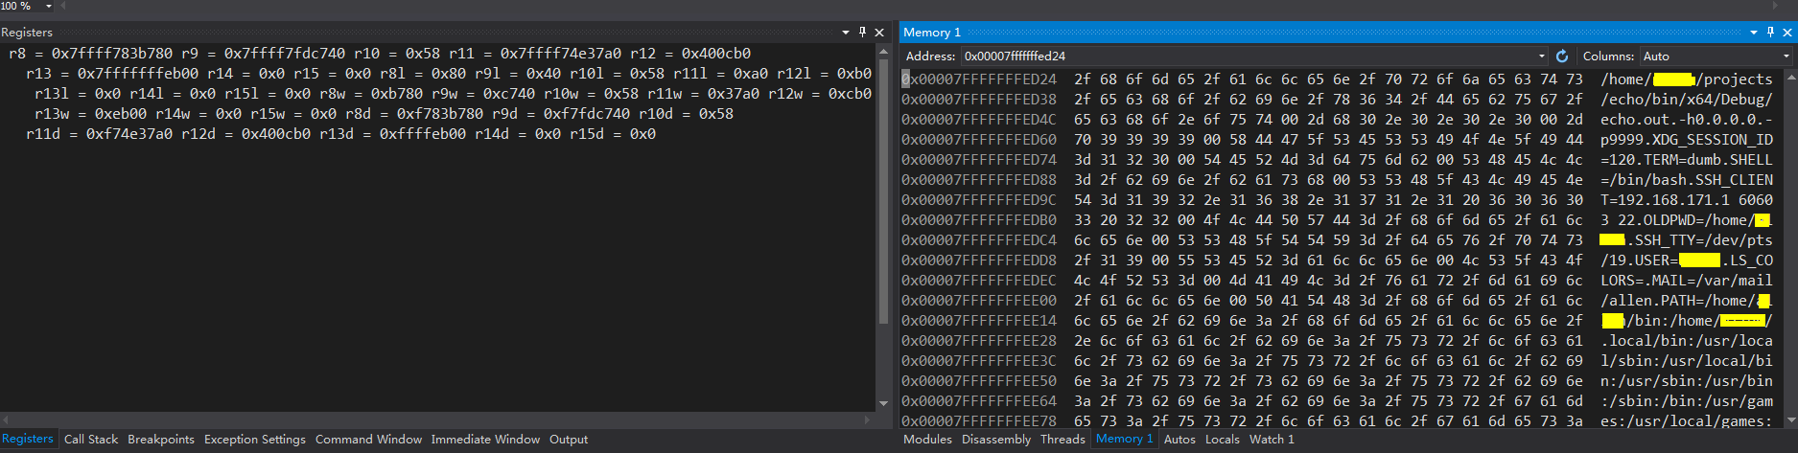This screenshot has height=453, width=1798.
Task: Close the Memory 1 panel
Action: click(x=1787, y=33)
